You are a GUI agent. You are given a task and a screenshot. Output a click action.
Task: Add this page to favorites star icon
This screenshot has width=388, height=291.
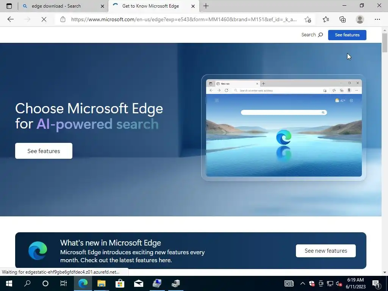308,19
